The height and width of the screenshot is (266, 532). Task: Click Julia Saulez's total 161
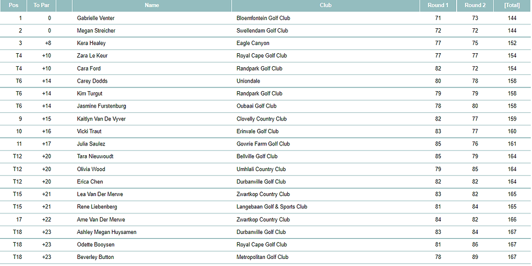click(512, 144)
